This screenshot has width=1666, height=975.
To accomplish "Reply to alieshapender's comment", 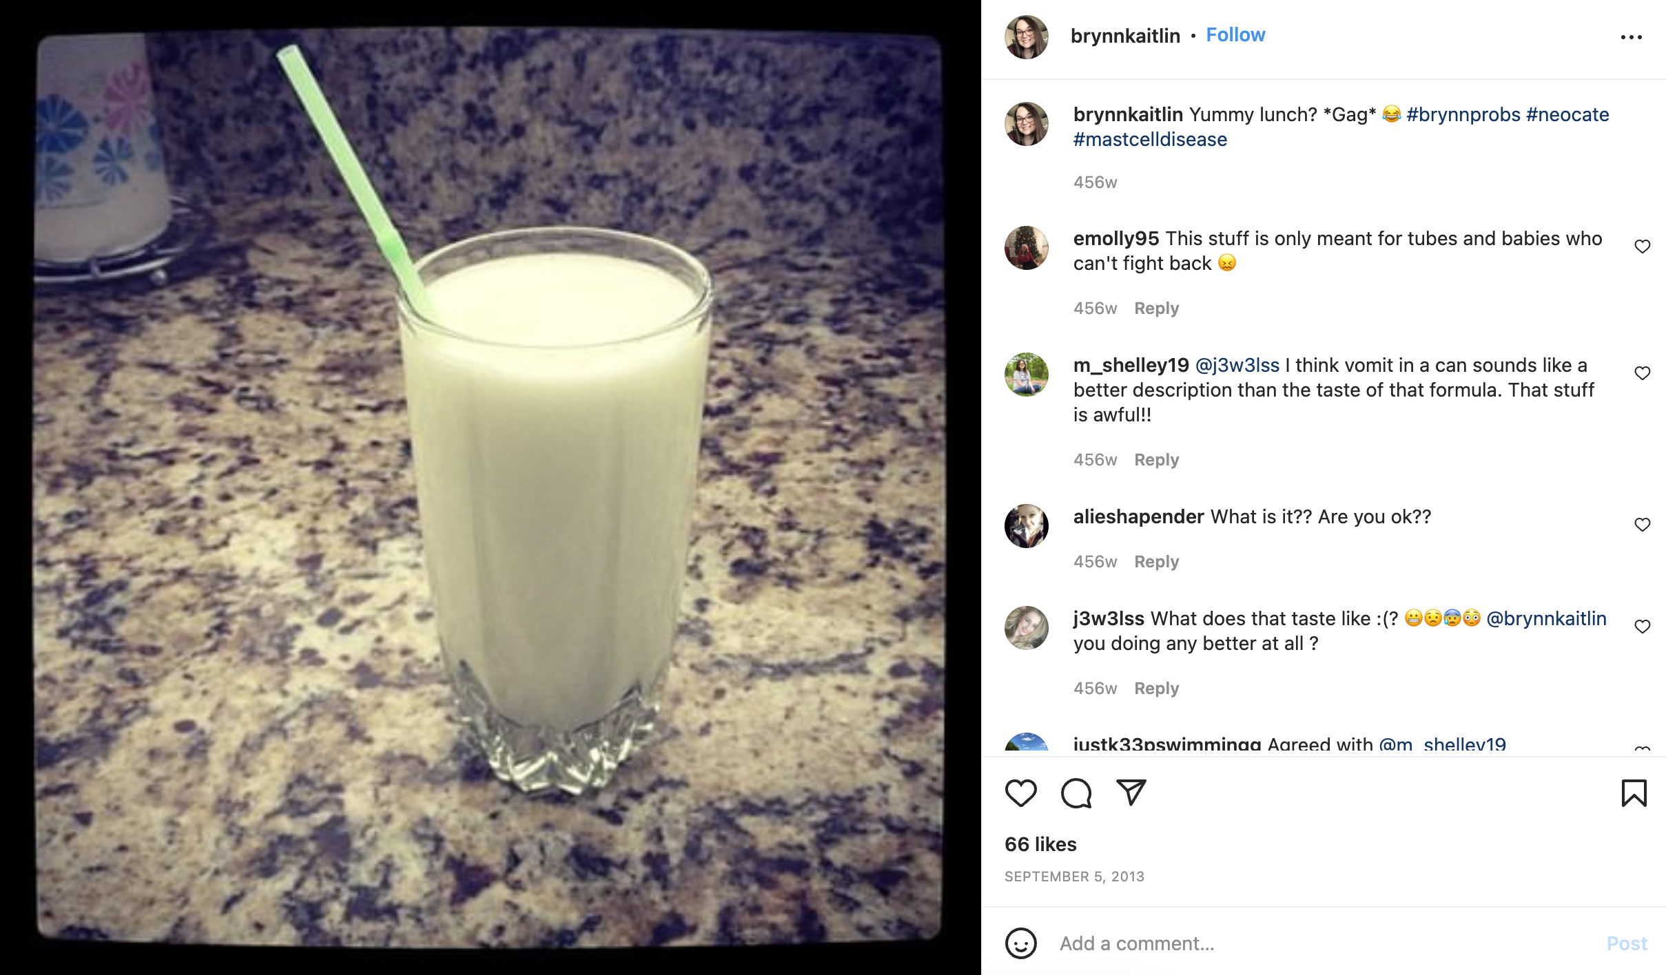I will point(1156,562).
